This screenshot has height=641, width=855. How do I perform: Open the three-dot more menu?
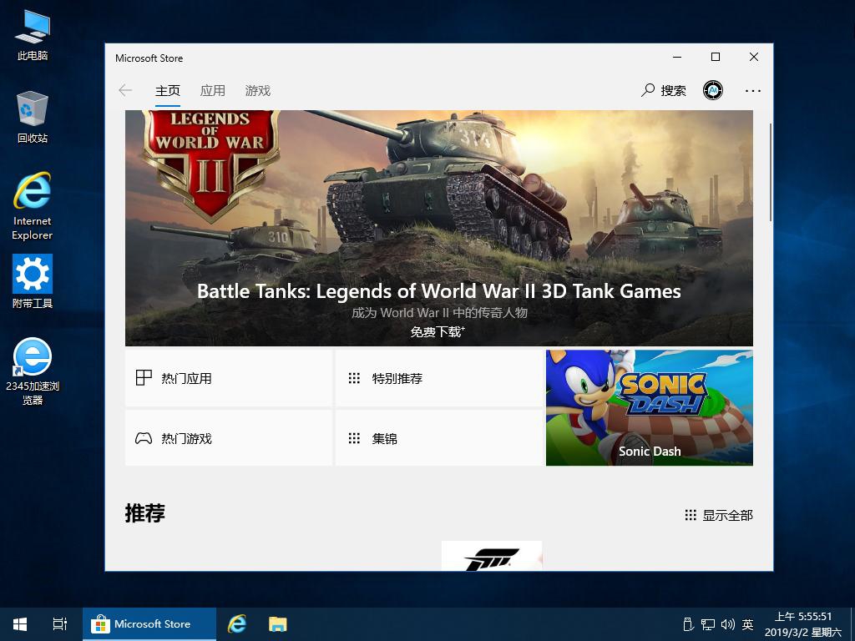753,90
